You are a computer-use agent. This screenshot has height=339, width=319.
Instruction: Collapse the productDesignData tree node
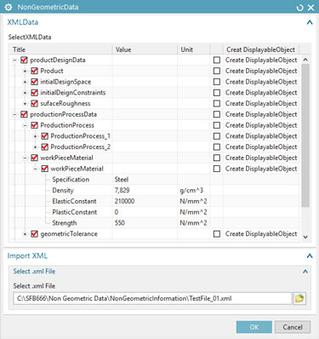coord(14,60)
